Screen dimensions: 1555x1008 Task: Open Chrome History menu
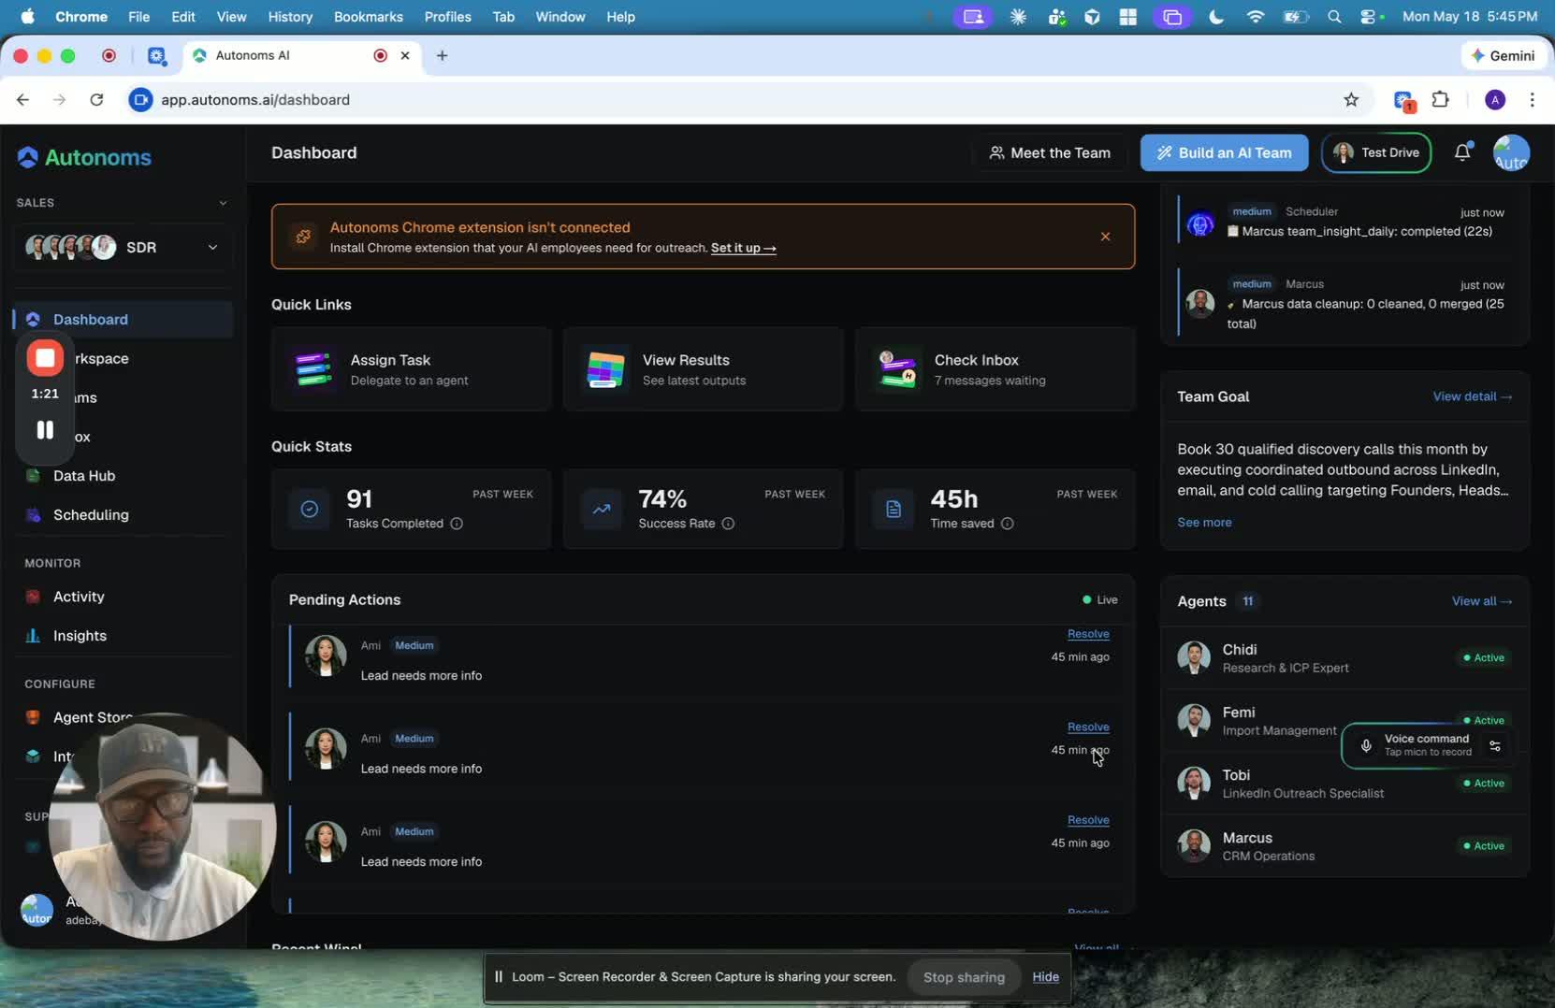290,17
